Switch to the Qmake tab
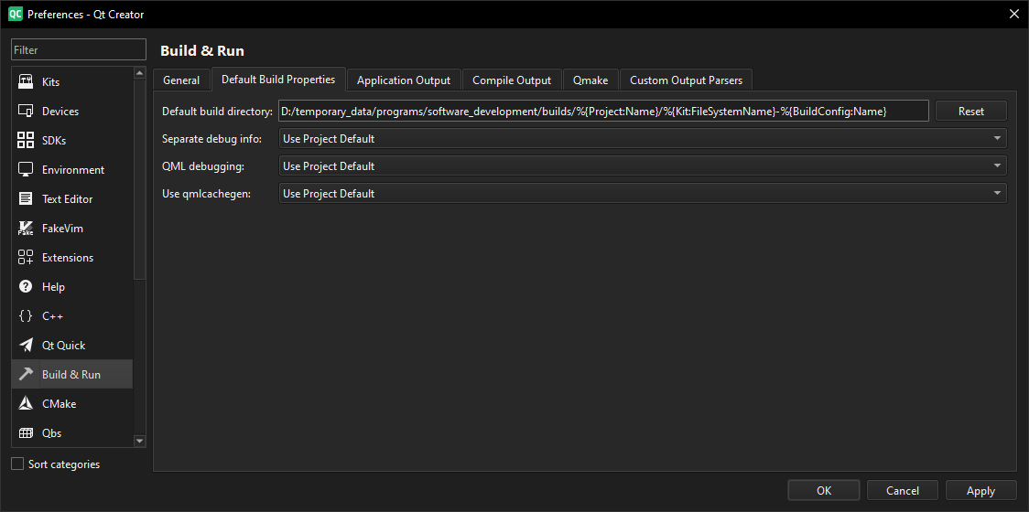This screenshot has height=512, width=1029. [x=590, y=80]
